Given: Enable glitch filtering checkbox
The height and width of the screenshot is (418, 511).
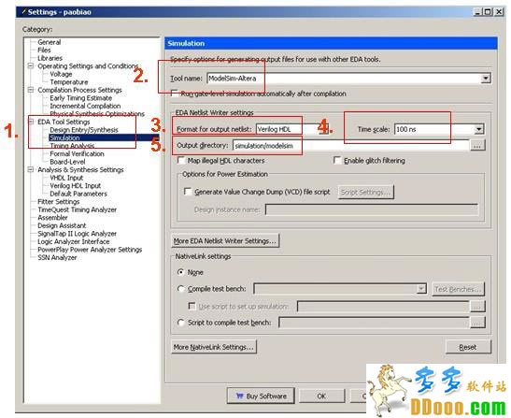Looking at the screenshot, I should pos(337,160).
